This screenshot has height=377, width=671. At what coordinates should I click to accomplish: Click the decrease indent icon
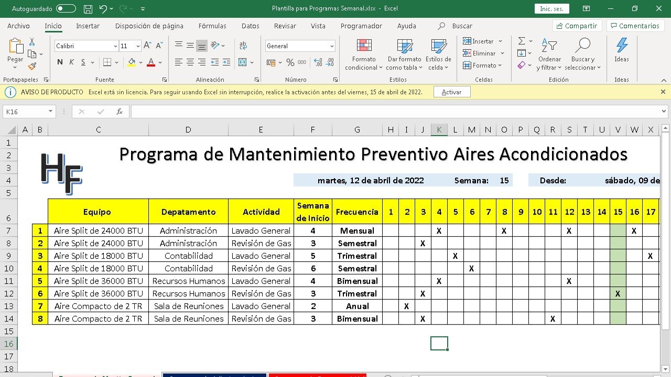tap(215, 62)
